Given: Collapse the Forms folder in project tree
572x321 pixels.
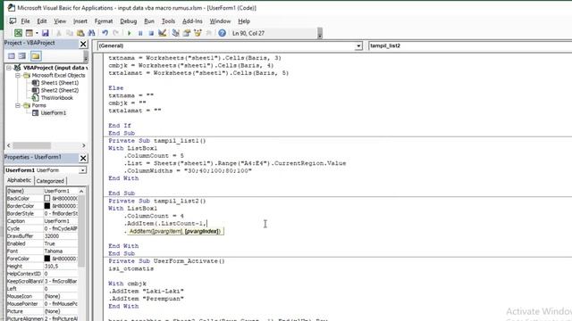Looking at the screenshot, I should point(18,105).
